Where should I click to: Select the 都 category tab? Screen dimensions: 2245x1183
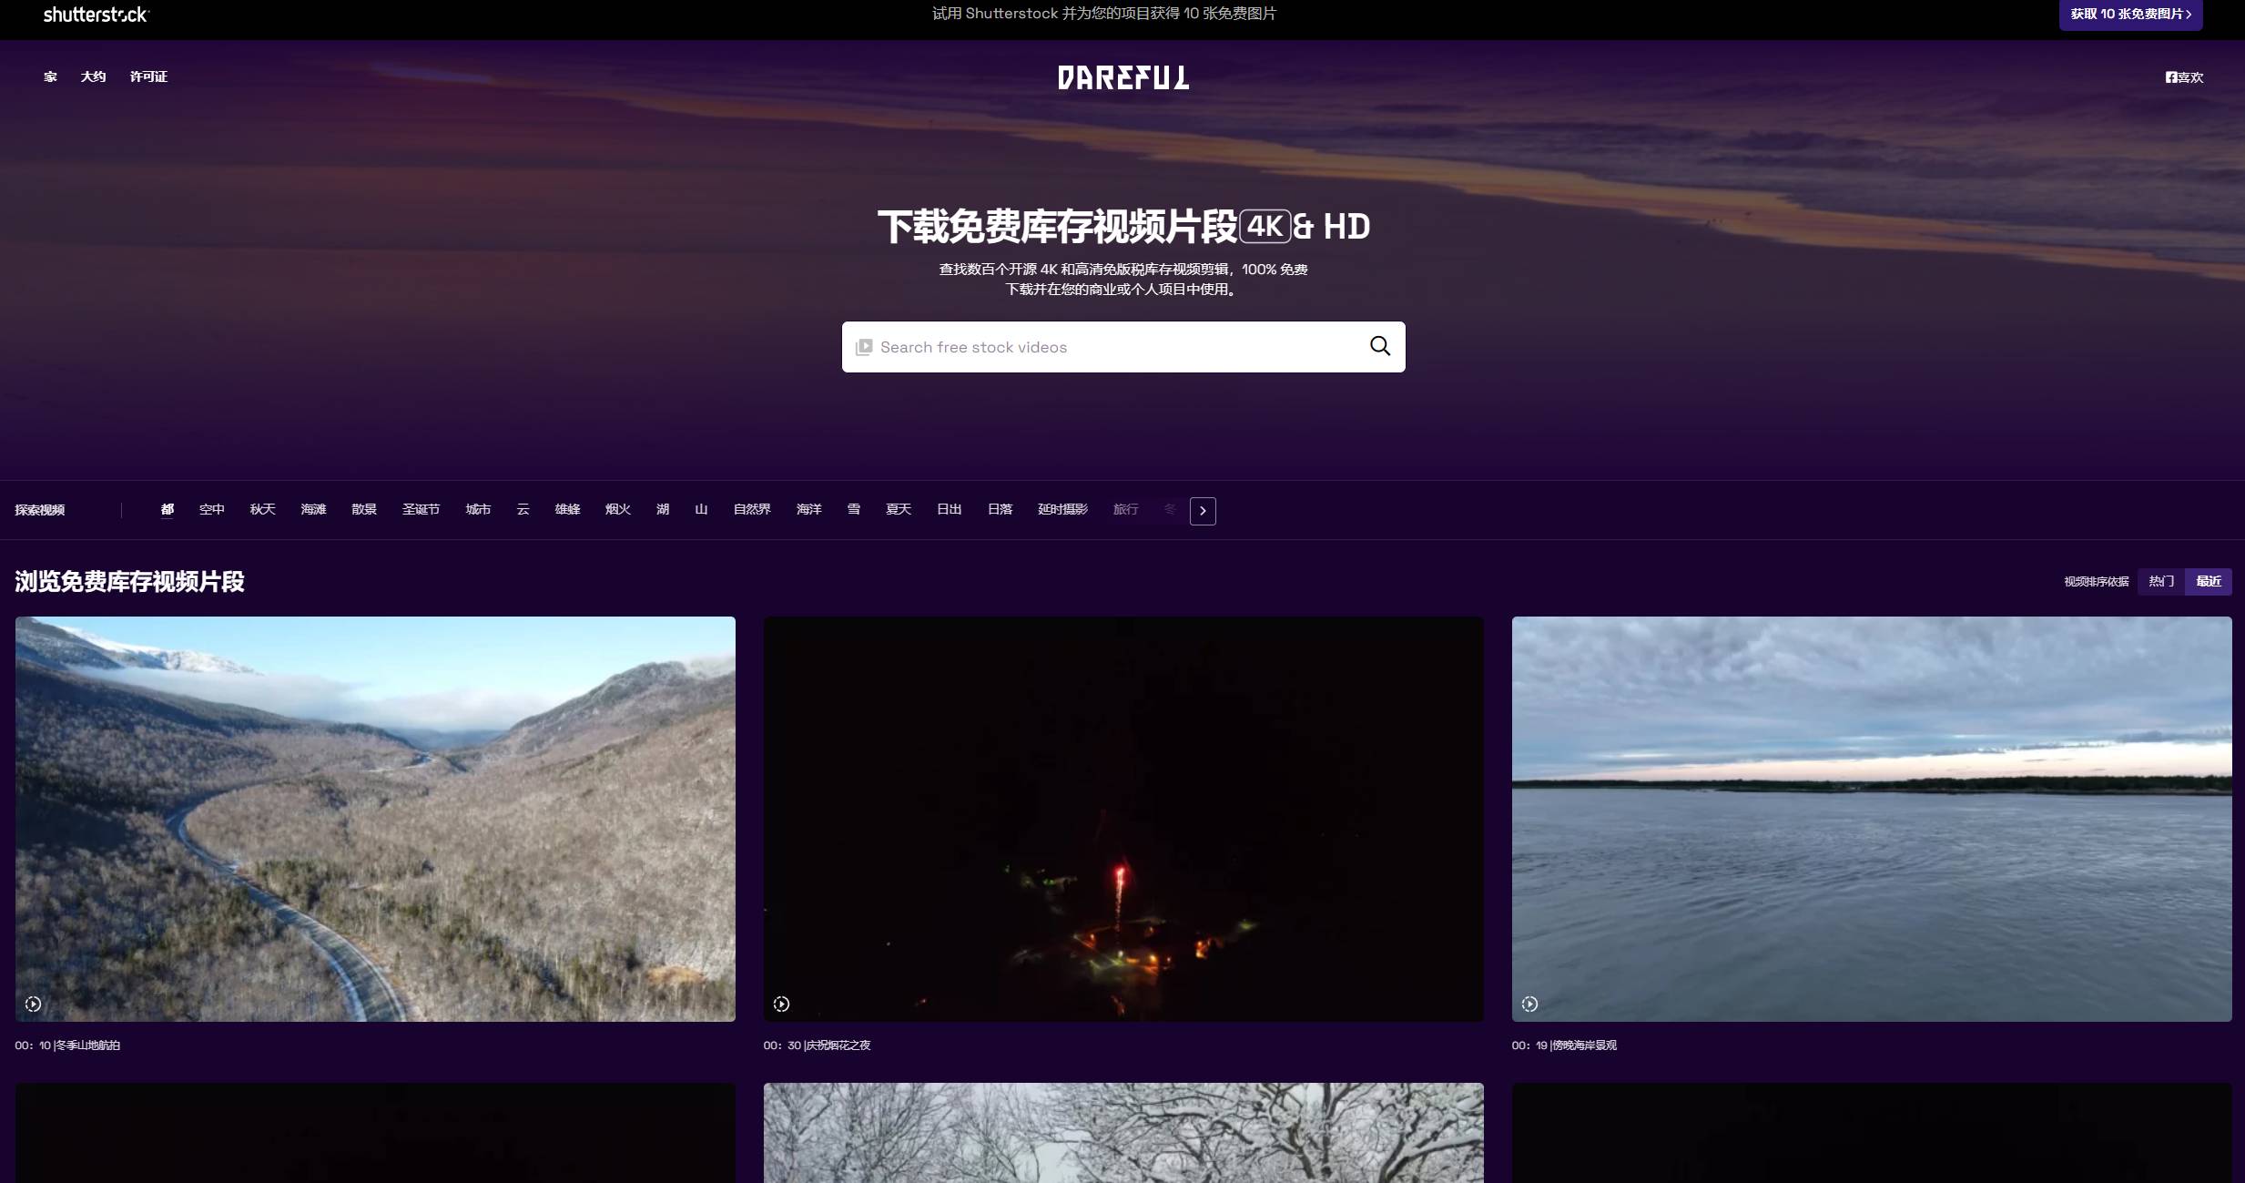[x=168, y=509]
